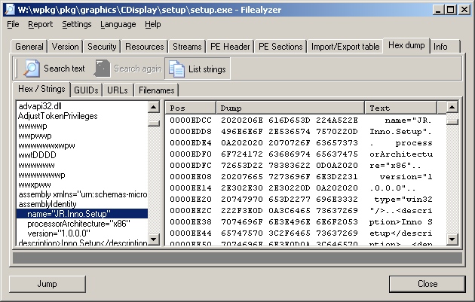Click hex row at position 0000EDF0

pos(305,154)
